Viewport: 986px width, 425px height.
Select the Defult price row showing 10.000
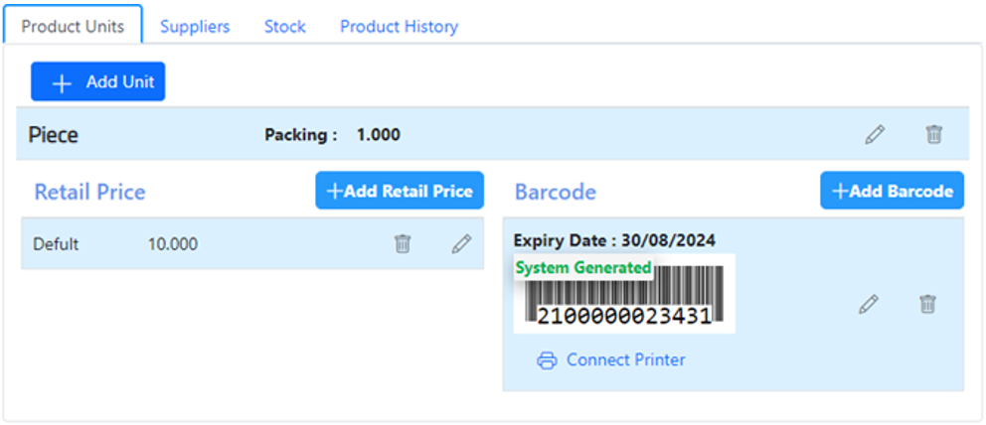[173, 244]
